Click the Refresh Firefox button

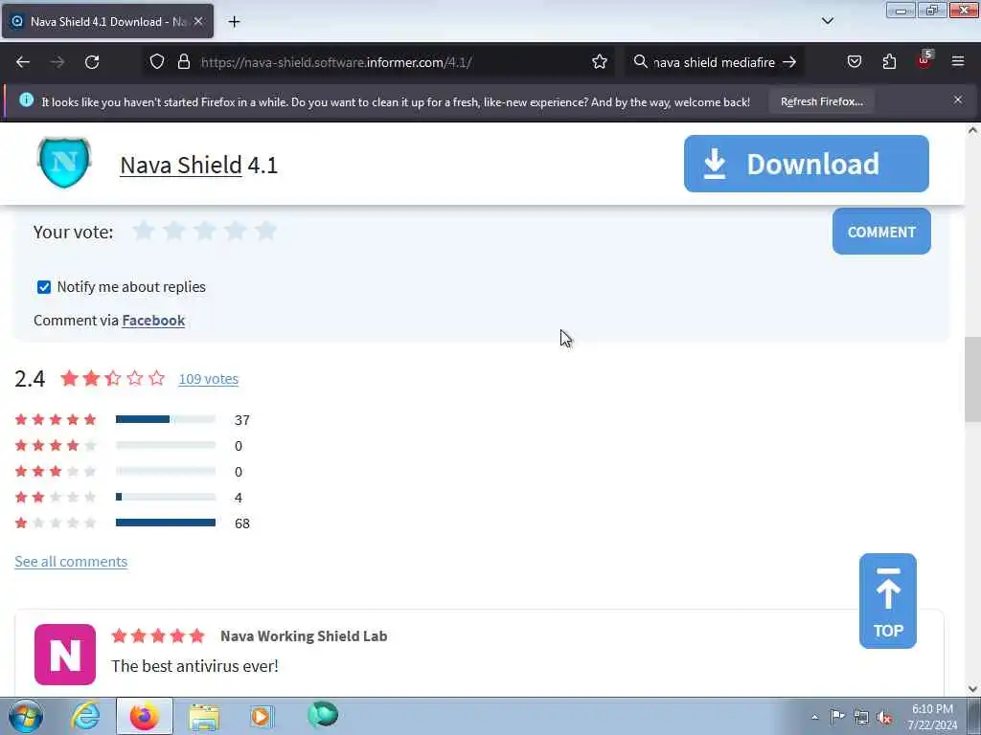(x=821, y=101)
